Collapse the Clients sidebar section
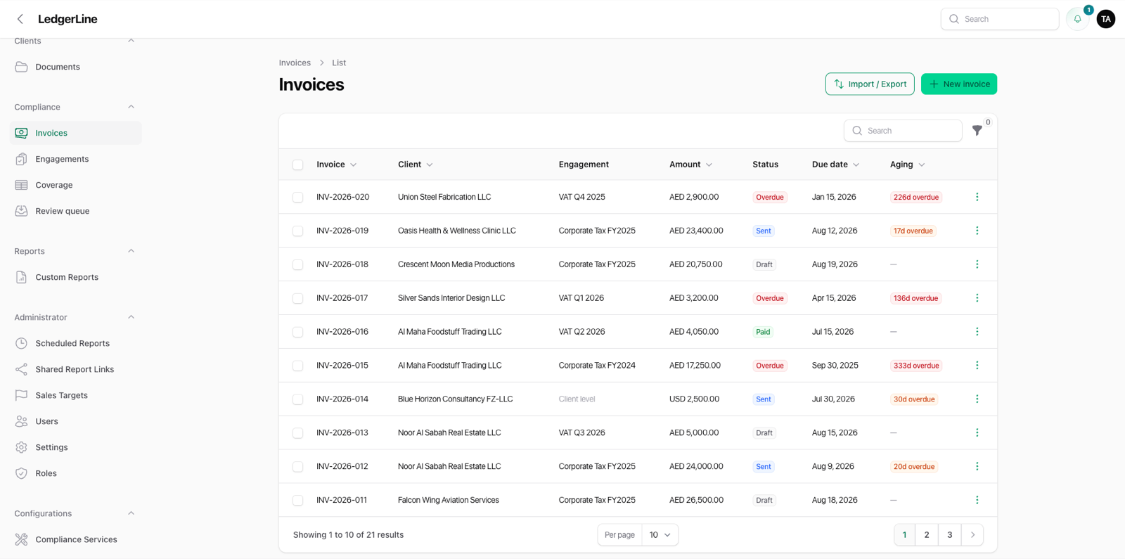This screenshot has width=1125, height=559. 131,41
